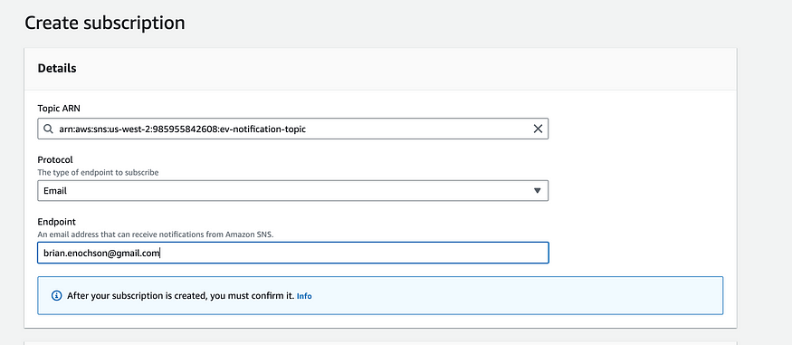This screenshot has height=345, width=792.
Task: Click the Create subscription page heading
Action: (105, 24)
